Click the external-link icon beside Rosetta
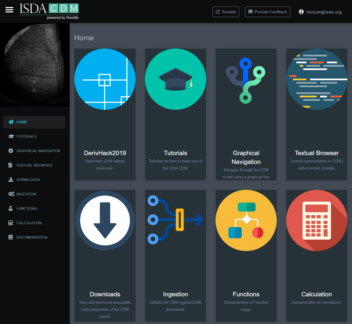This screenshot has height=324, width=352. [x=218, y=12]
